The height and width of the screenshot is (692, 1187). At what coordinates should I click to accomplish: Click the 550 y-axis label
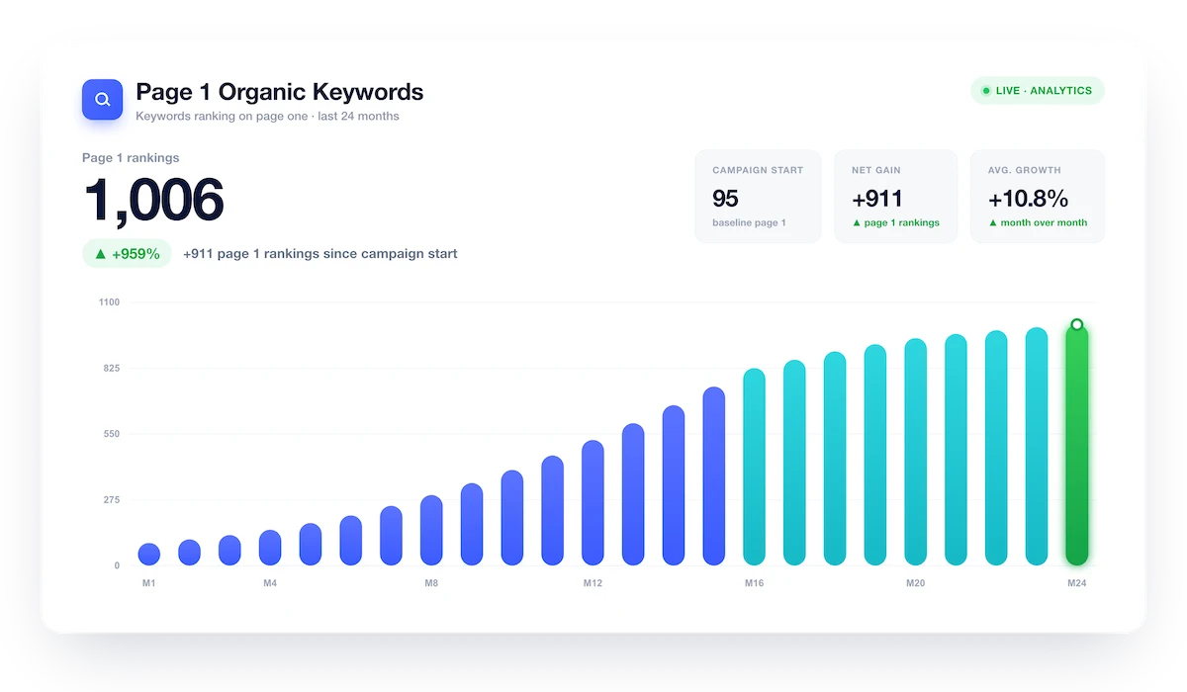click(111, 434)
